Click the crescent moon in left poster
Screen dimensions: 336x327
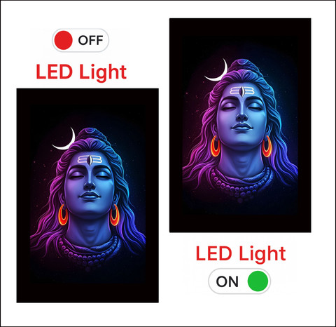tap(64, 139)
